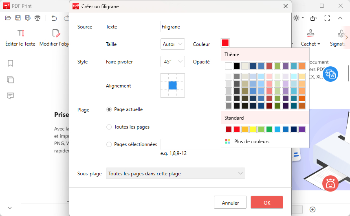
Task: Expand the Faire pivoter 45° dropdown
Action: [x=173, y=62]
